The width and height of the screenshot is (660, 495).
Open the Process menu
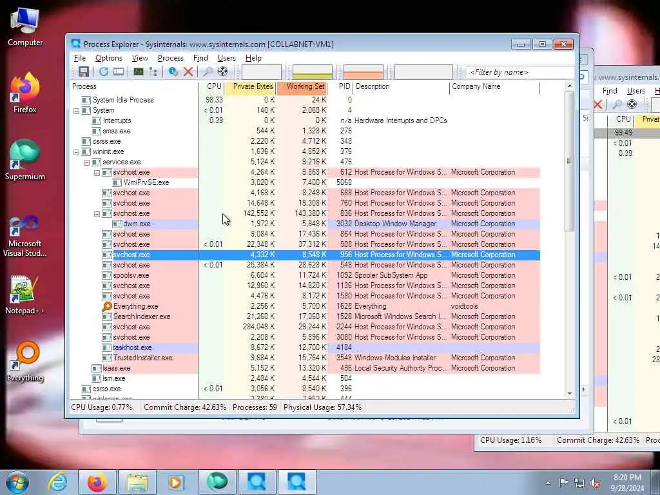[x=170, y=58]
